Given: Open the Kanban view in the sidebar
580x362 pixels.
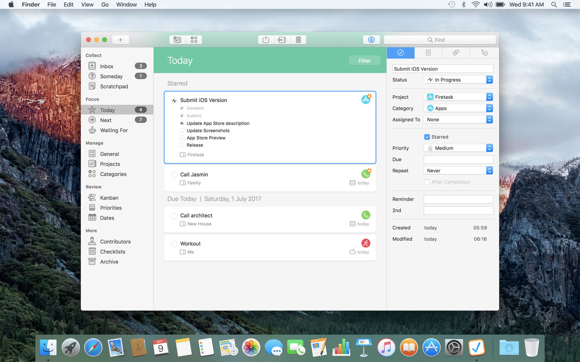Looking at the screenshot, I should click(x=109, y=198).
